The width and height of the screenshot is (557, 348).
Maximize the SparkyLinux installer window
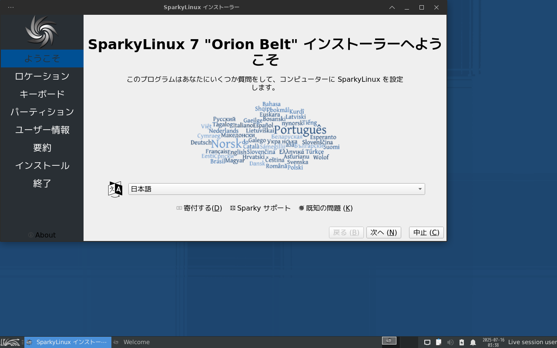[x=422, y=7]
